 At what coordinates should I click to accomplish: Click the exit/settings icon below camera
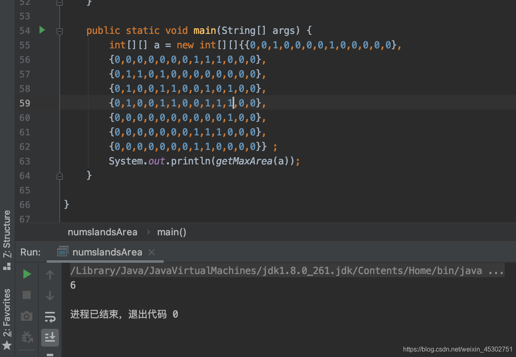[27, 337]
